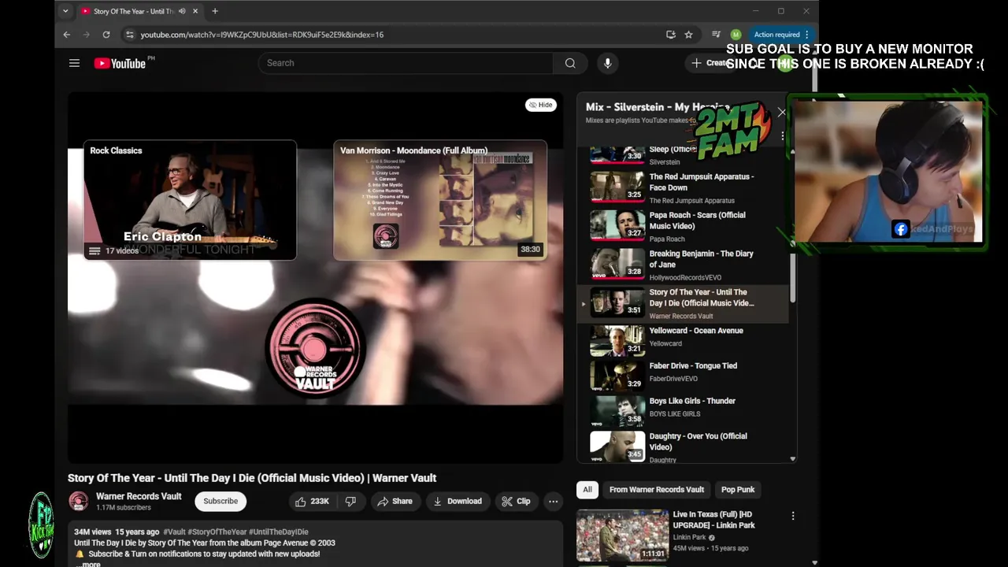Hide the end screen suggestions

click(x=541, y=105)
